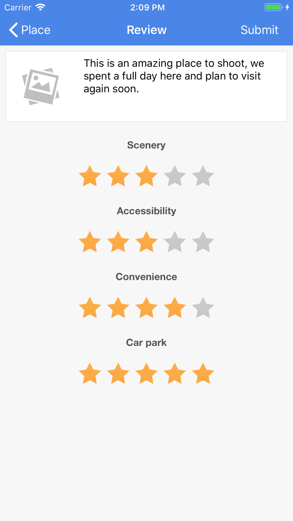
Task: Set Car park rating to four stars
Action: 175,373
